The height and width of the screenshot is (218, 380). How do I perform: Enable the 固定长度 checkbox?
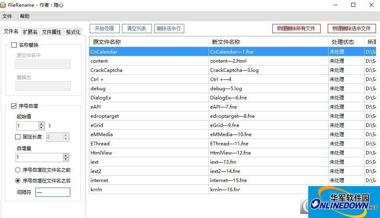18,137
